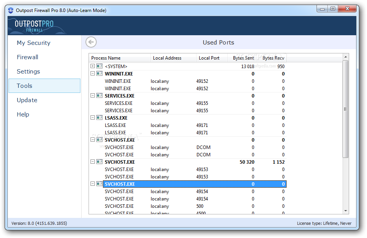The width and height of the screenshot is (367, 238).
Task: Click the scrollbar down arrow
Action: pos(346,211)
